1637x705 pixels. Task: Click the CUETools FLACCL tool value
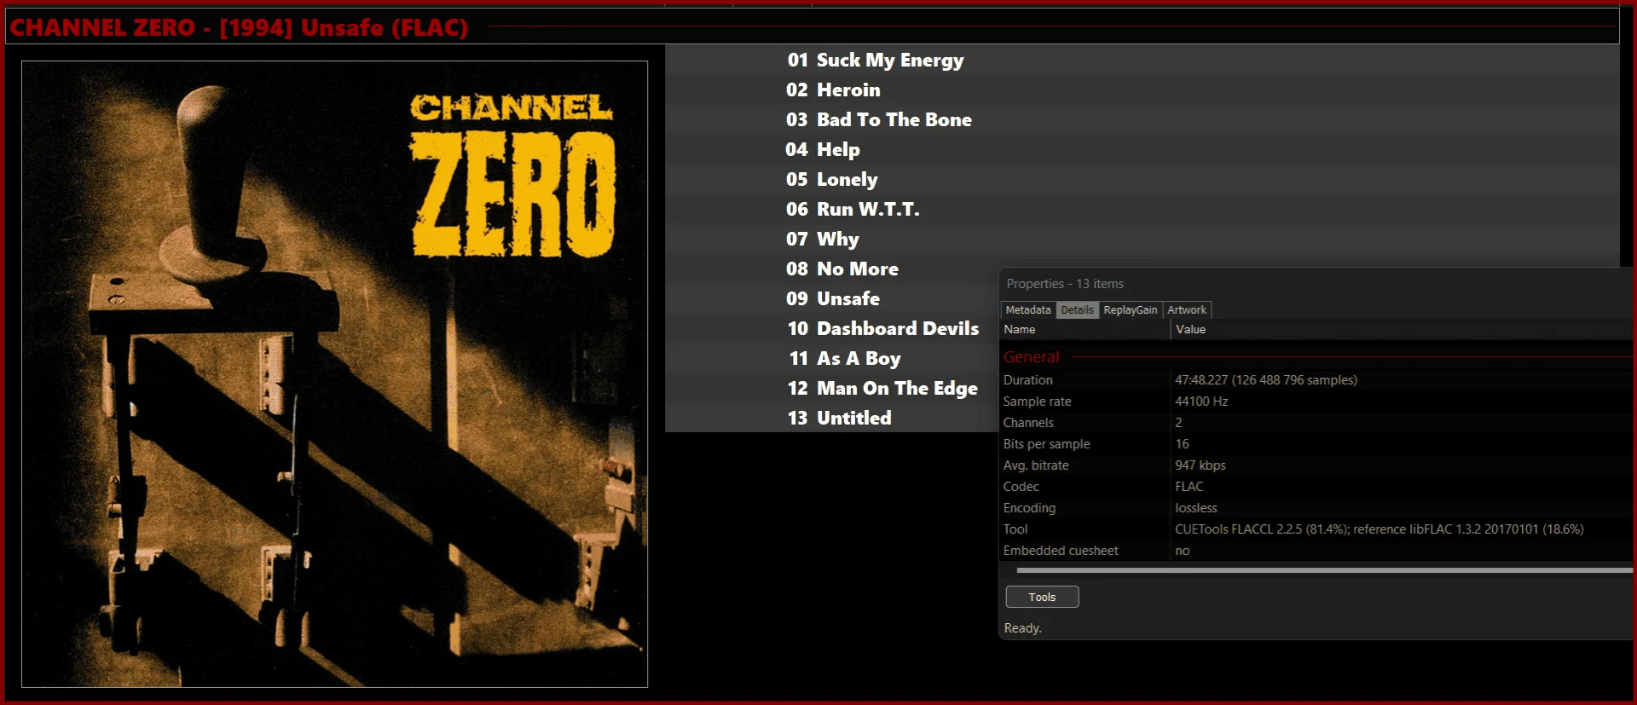click(1380, 529)
